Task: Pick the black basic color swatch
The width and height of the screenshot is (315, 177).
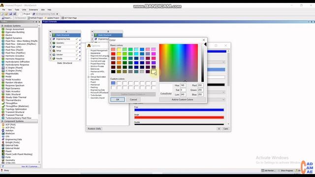Action: point(113,71)
